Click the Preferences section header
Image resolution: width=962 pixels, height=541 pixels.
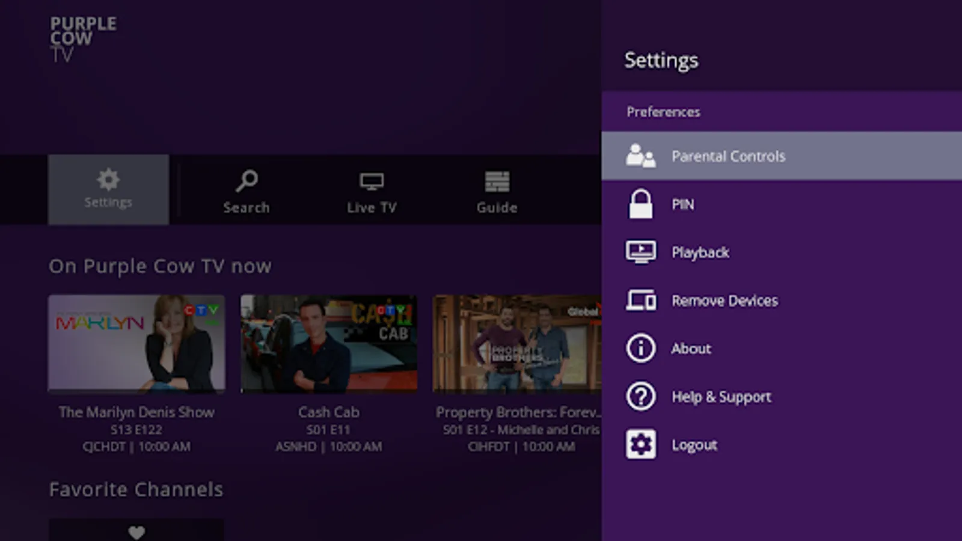click(x=663, y=112)
